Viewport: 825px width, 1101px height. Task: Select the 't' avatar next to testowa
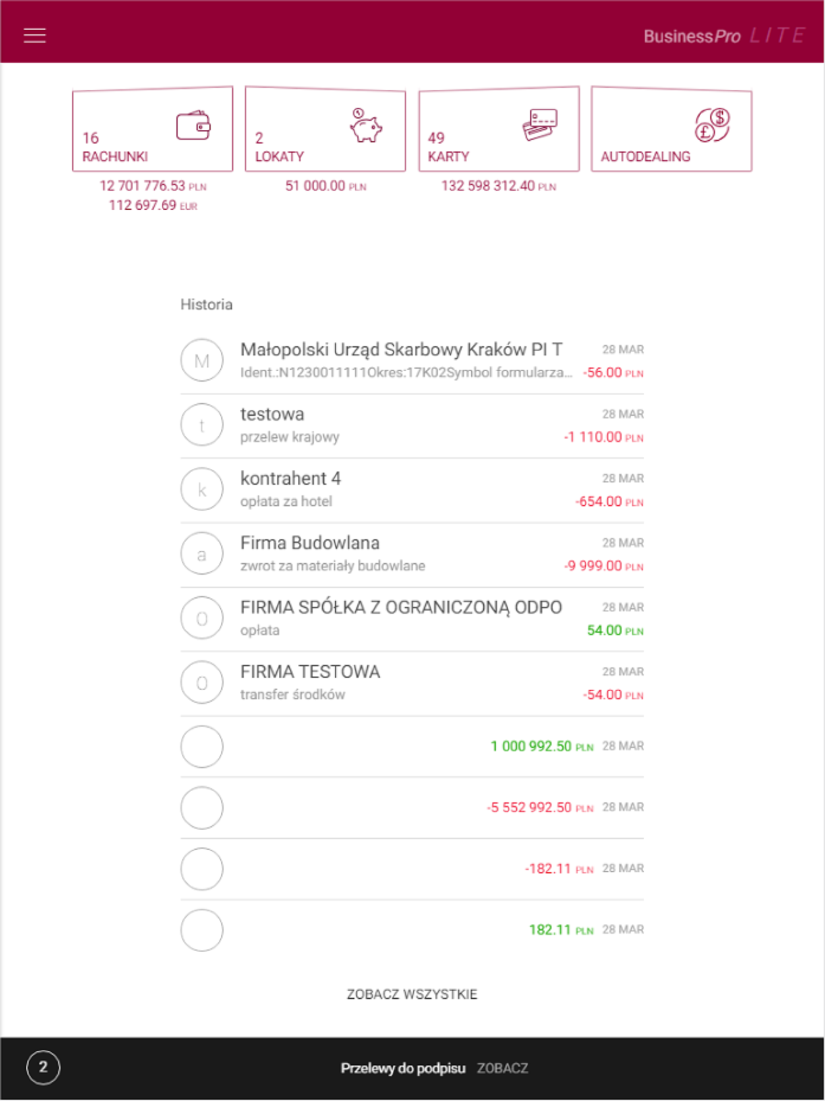click(x=202, y=425)
